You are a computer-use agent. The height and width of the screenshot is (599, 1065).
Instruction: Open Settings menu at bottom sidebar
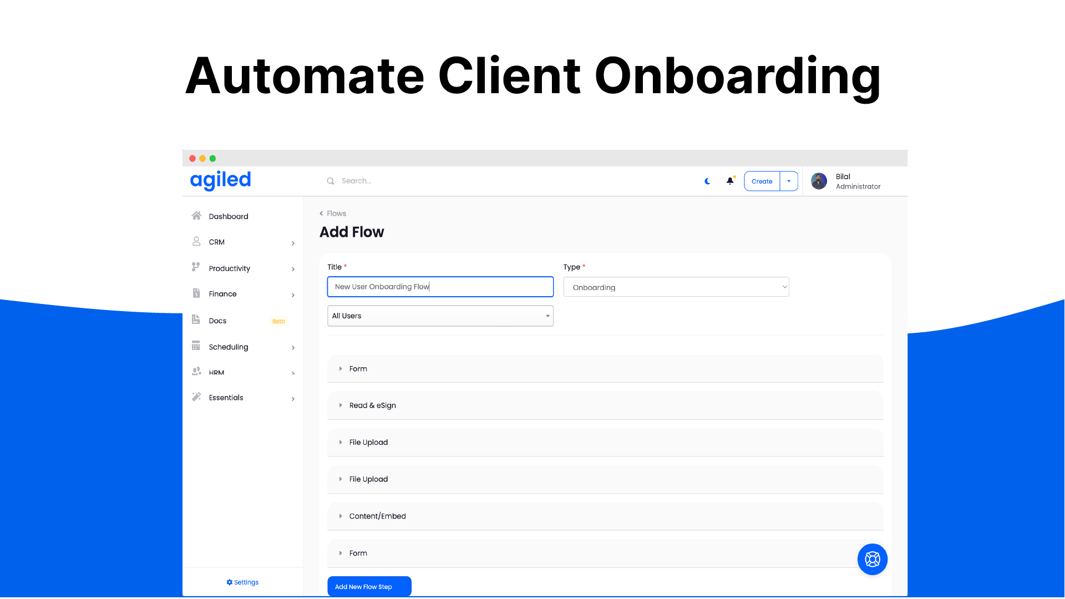243,582
